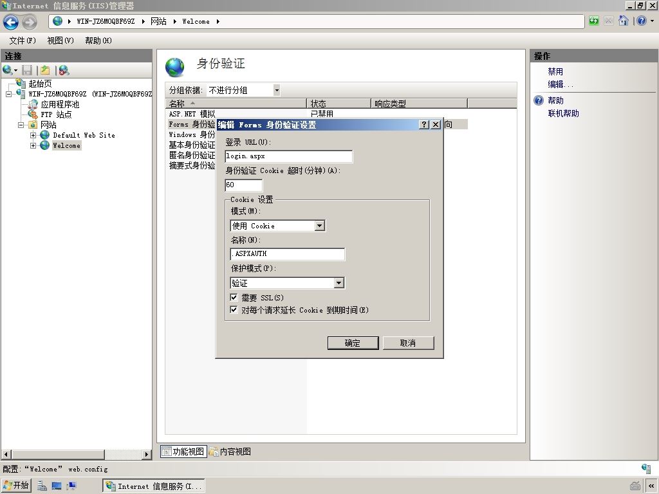Screen dimensions: 659x494
Task: Click the system tray keyboard icon
Action: tap(635, 486)
